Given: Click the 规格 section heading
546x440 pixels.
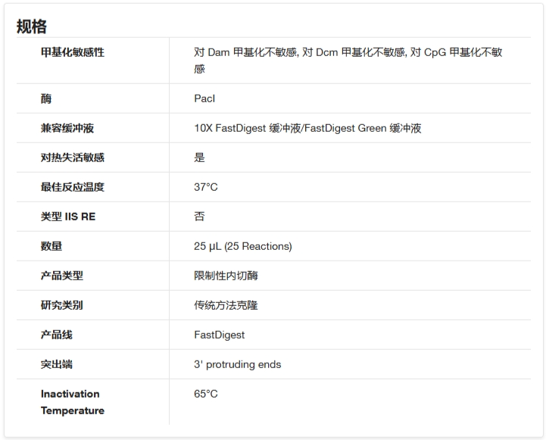Looking at the screenshot, I should click(x=31, y=27).
